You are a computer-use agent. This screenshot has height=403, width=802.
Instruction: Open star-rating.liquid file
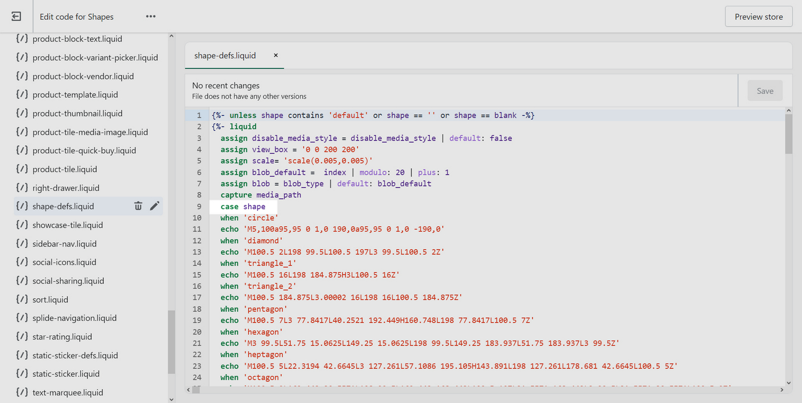62,336
